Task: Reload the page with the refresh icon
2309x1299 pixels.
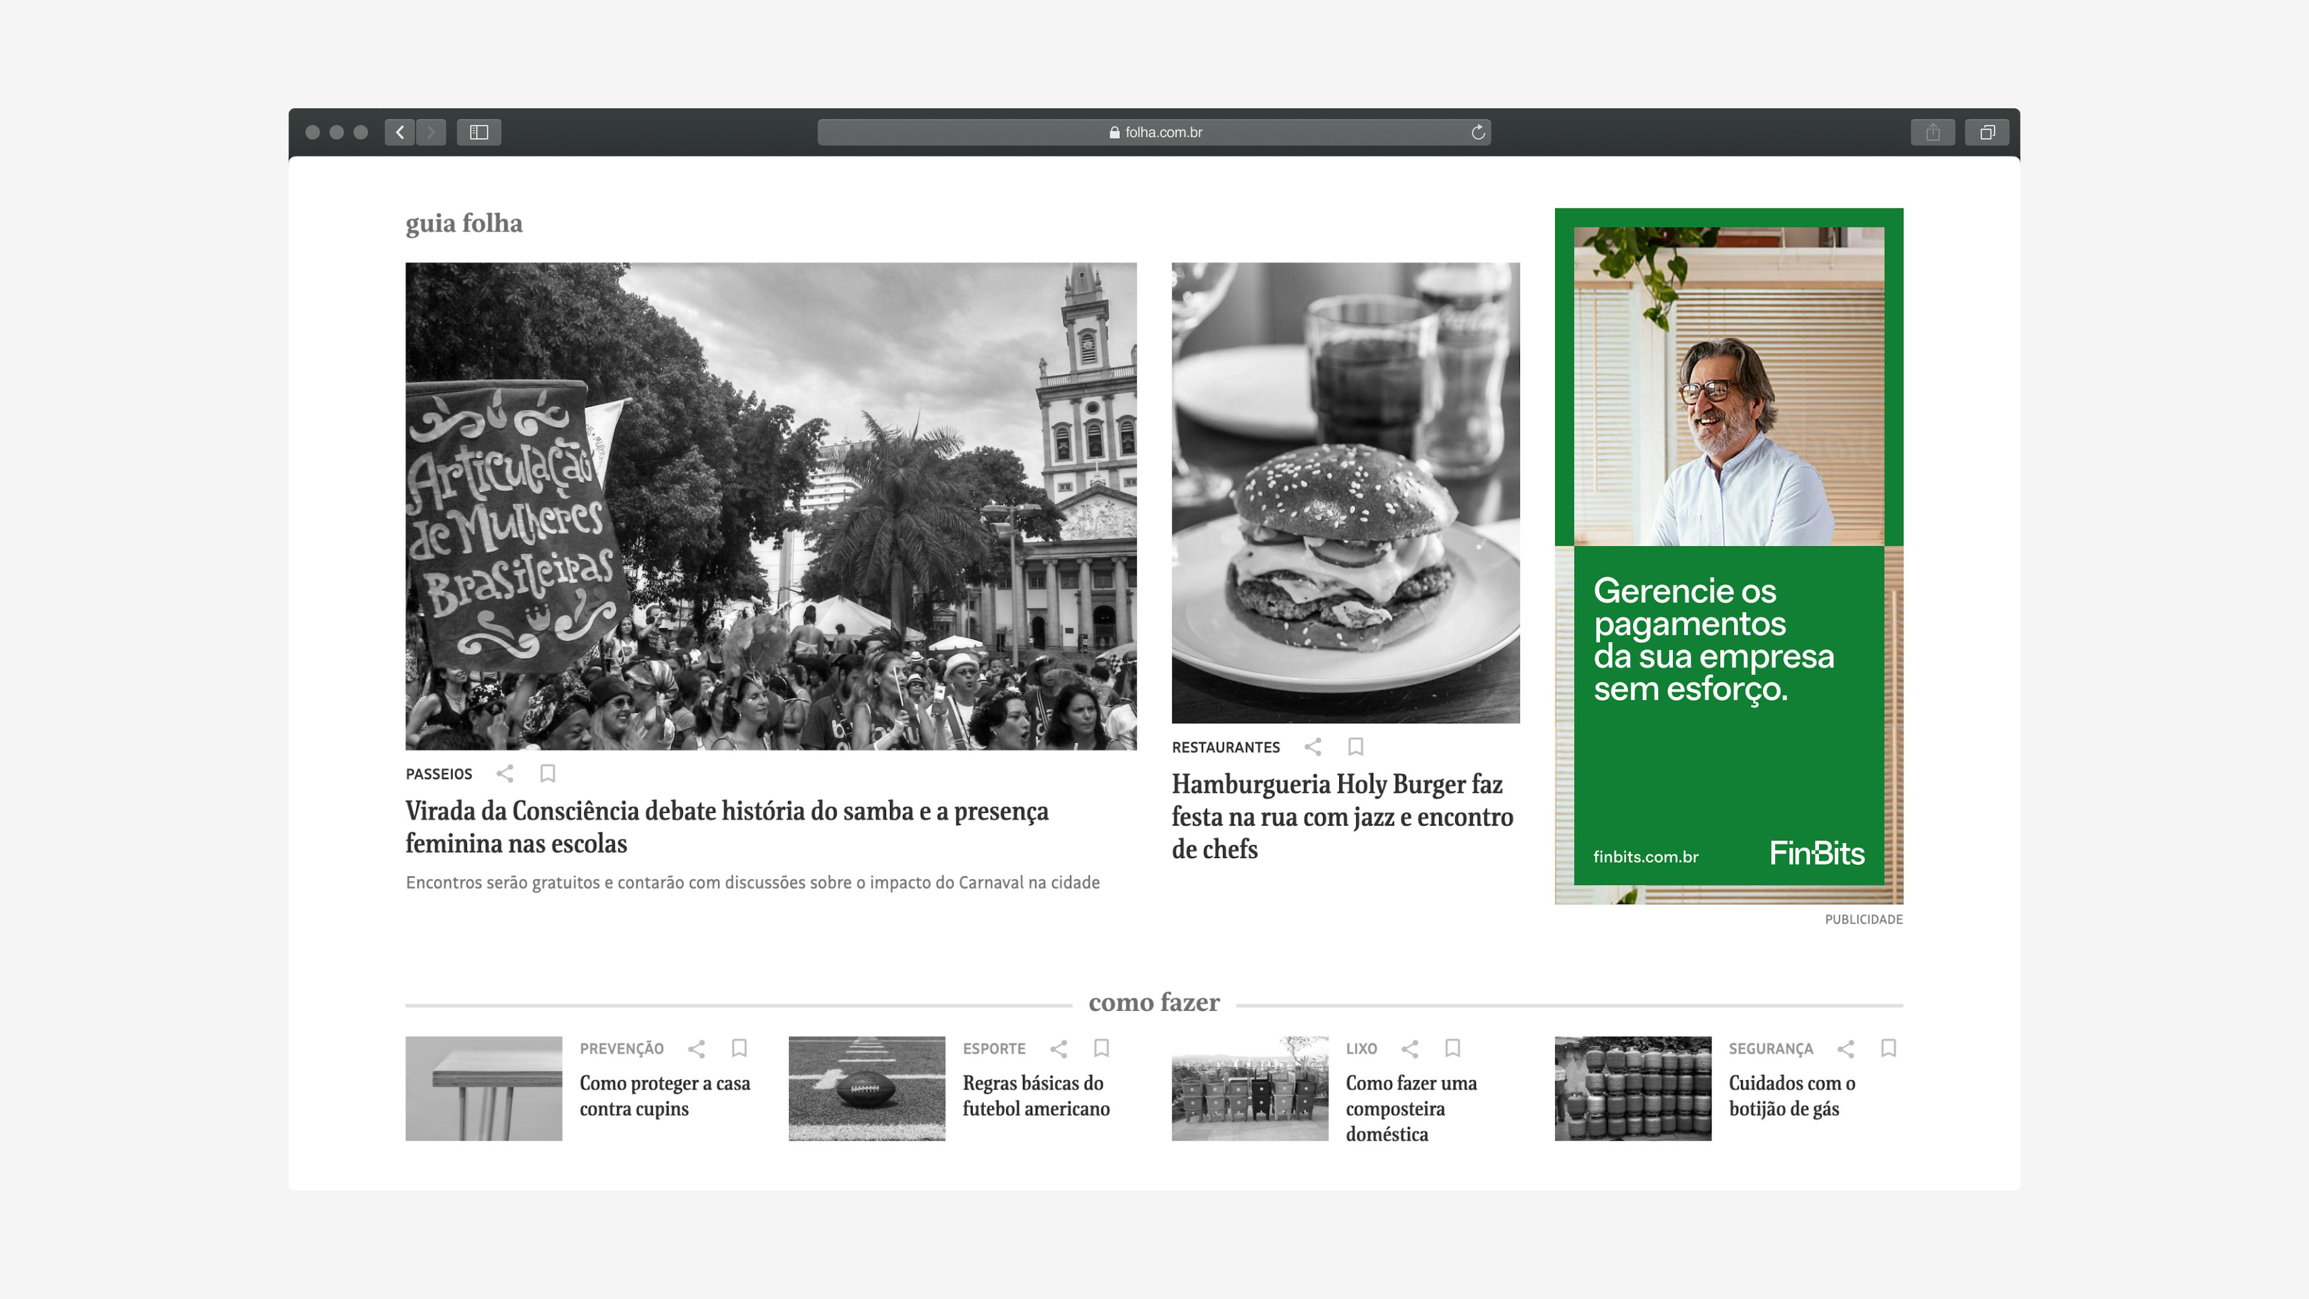Action: [x=1477, y=132]
